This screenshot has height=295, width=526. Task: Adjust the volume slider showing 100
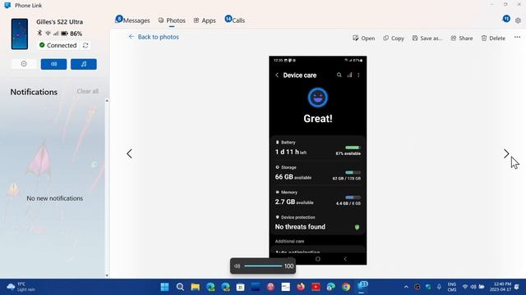[263, 265]
